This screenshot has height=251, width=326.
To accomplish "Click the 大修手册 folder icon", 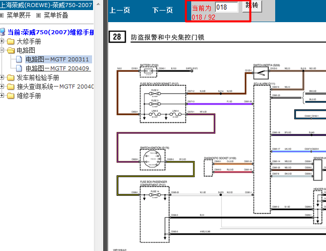I will (11, 41).
